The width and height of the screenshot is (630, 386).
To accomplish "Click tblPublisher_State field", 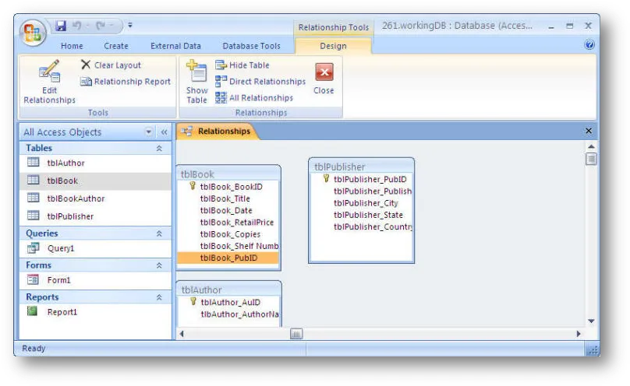I will 361,215.
